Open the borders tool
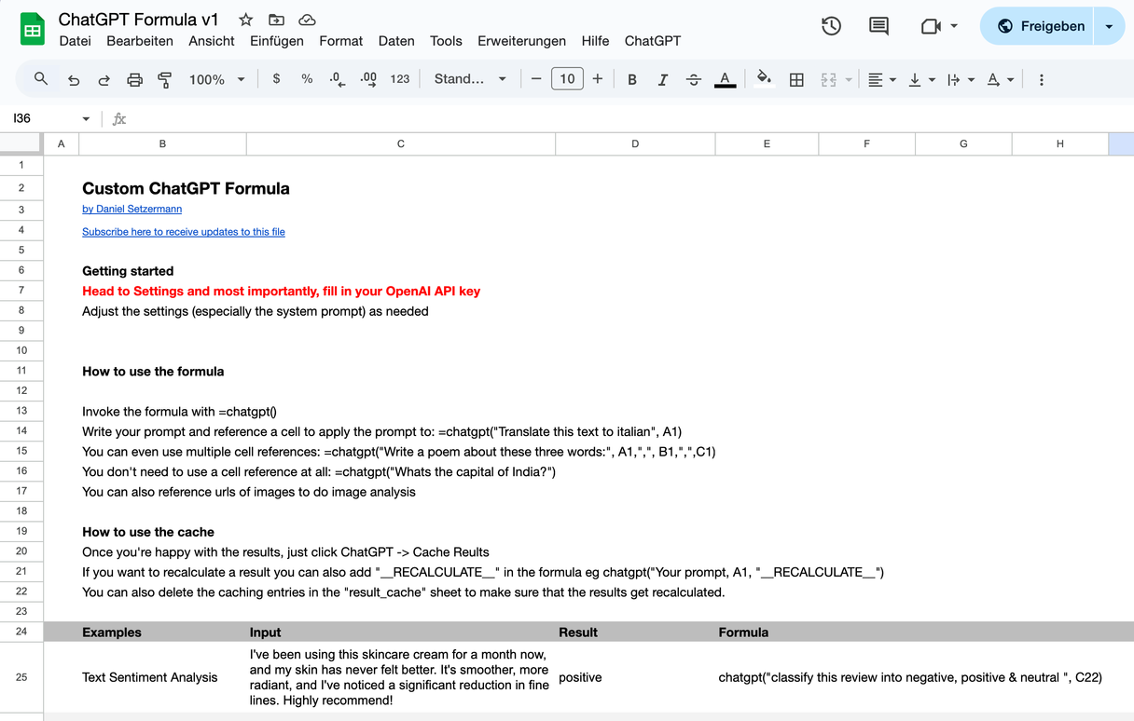Viewport: 1134px width, 721px height. tap(796, 80)
